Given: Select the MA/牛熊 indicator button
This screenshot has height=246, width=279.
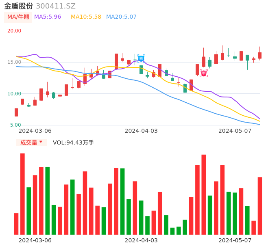Looking at the screenshot, I should [18, 17].
